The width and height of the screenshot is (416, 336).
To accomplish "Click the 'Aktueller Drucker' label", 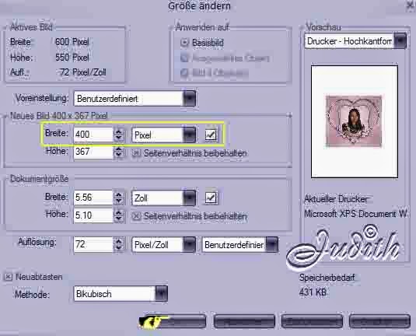I will coord(336,199).
